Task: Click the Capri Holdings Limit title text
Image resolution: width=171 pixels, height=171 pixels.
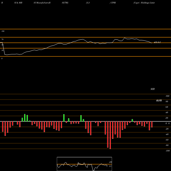Action: coord(144,3)
